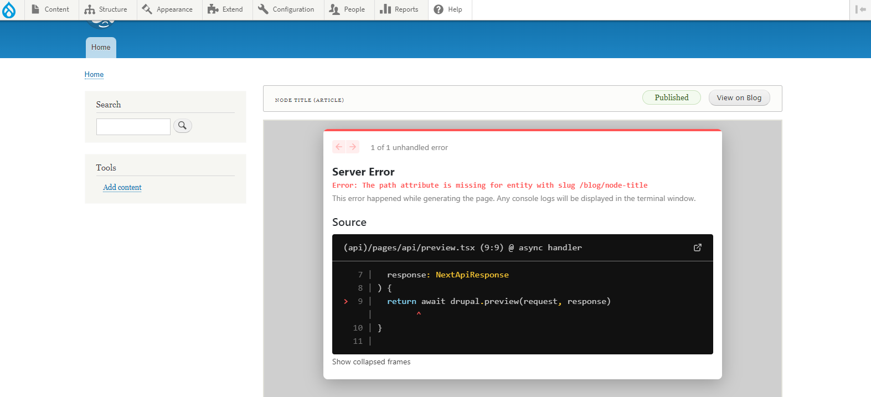
Task: Click the Tools block heading
Action: click(x=106, y=168)
